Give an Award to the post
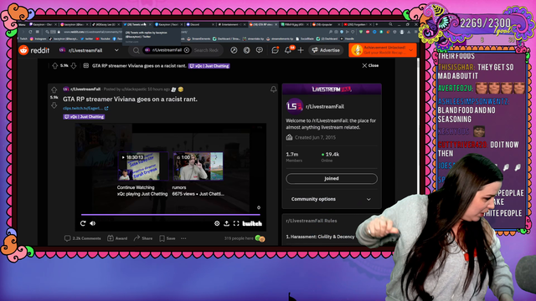The image size is (536, 301). 117,238
